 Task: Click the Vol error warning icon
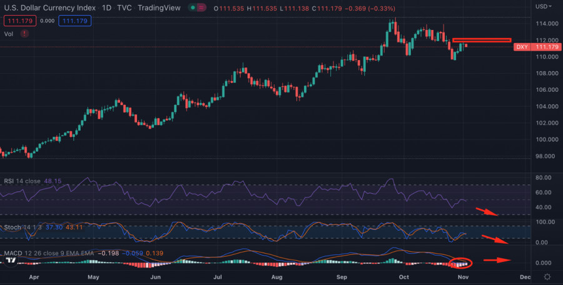point(24,34)
